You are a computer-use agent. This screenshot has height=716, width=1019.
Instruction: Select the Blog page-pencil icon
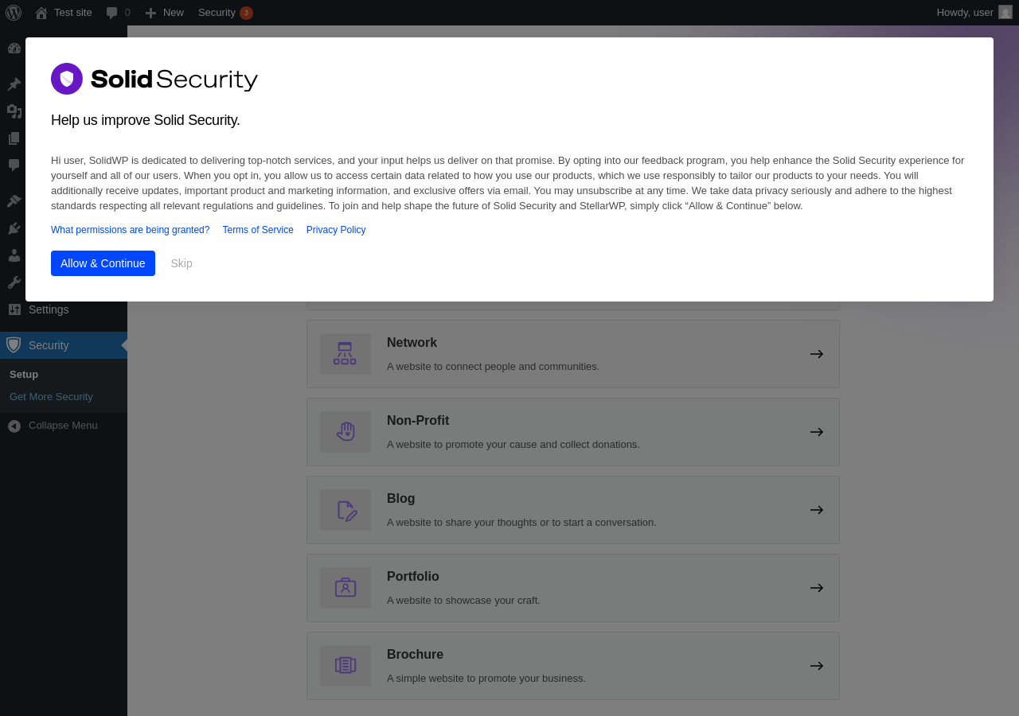pyautogui.click(x=345, y=510)
